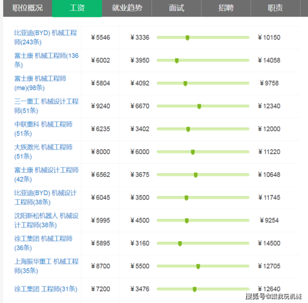Click the maximum salary ¥14058
Image resolution: width=308 pixels, height=303 pixels.
point(269,60)
